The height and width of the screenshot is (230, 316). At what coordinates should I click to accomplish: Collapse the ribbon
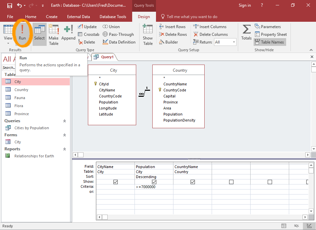point(311,50)
